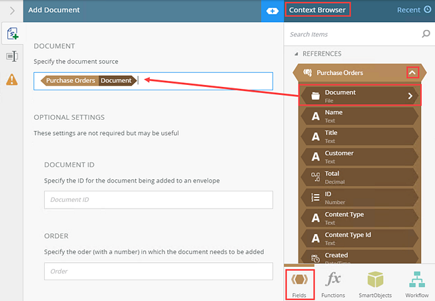This screenshot has width=435, height=301.
Task: Open the Workflow tab
Action: pos(416,284)
